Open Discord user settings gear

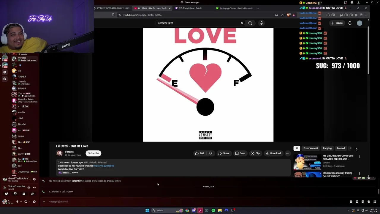(x=34, y=202)
